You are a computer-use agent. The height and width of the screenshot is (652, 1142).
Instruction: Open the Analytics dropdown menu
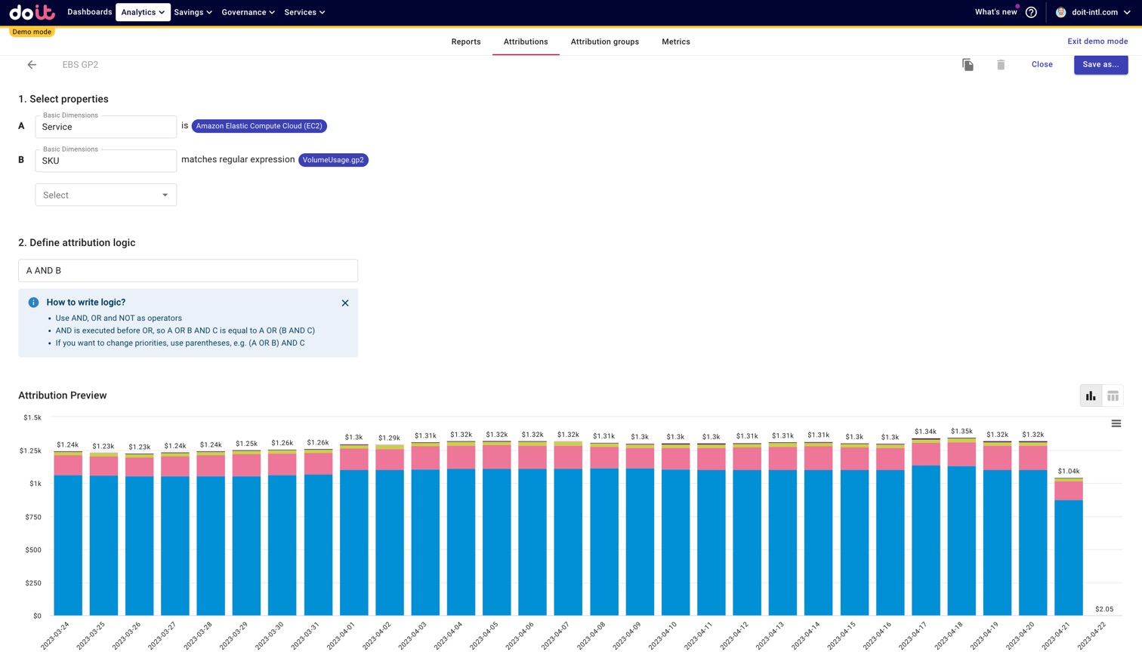(x=143, y=12)
